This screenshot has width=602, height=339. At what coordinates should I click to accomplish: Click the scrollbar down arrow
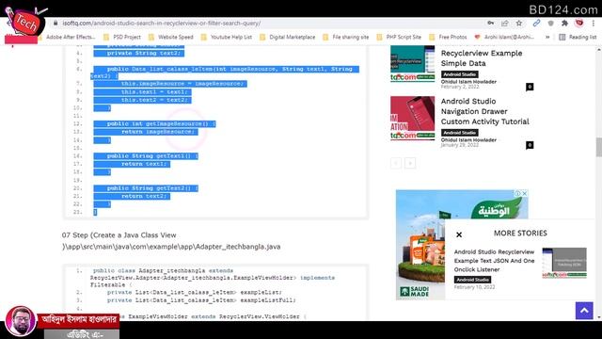598,317
